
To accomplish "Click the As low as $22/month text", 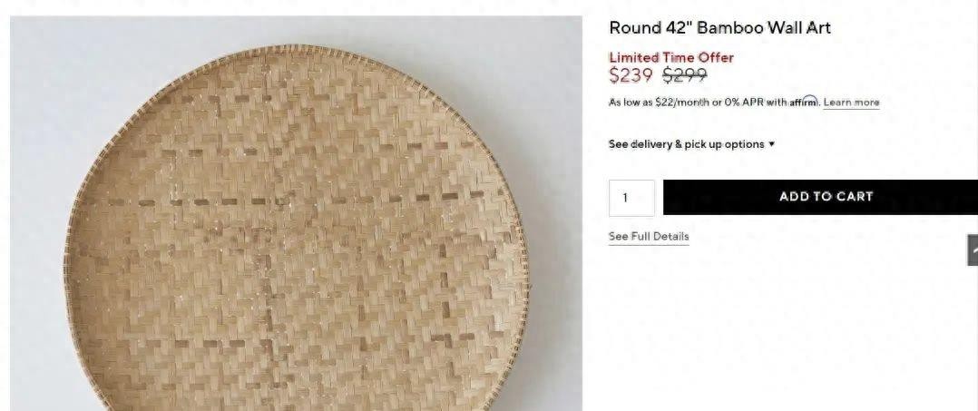I will (659, 103).
